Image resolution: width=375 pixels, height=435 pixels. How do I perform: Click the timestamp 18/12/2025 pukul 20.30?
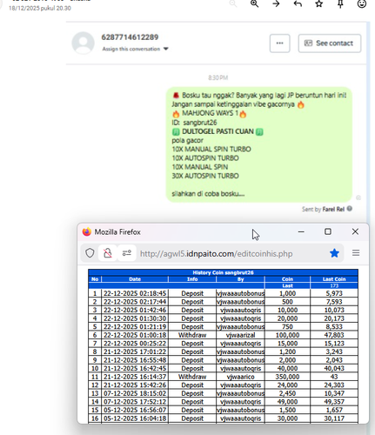point(40,8)
